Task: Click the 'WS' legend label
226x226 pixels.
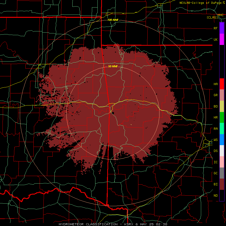Action: click(216, 140)
